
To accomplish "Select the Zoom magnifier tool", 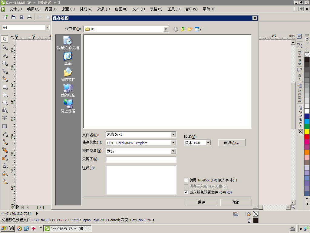I will [5, 63].
